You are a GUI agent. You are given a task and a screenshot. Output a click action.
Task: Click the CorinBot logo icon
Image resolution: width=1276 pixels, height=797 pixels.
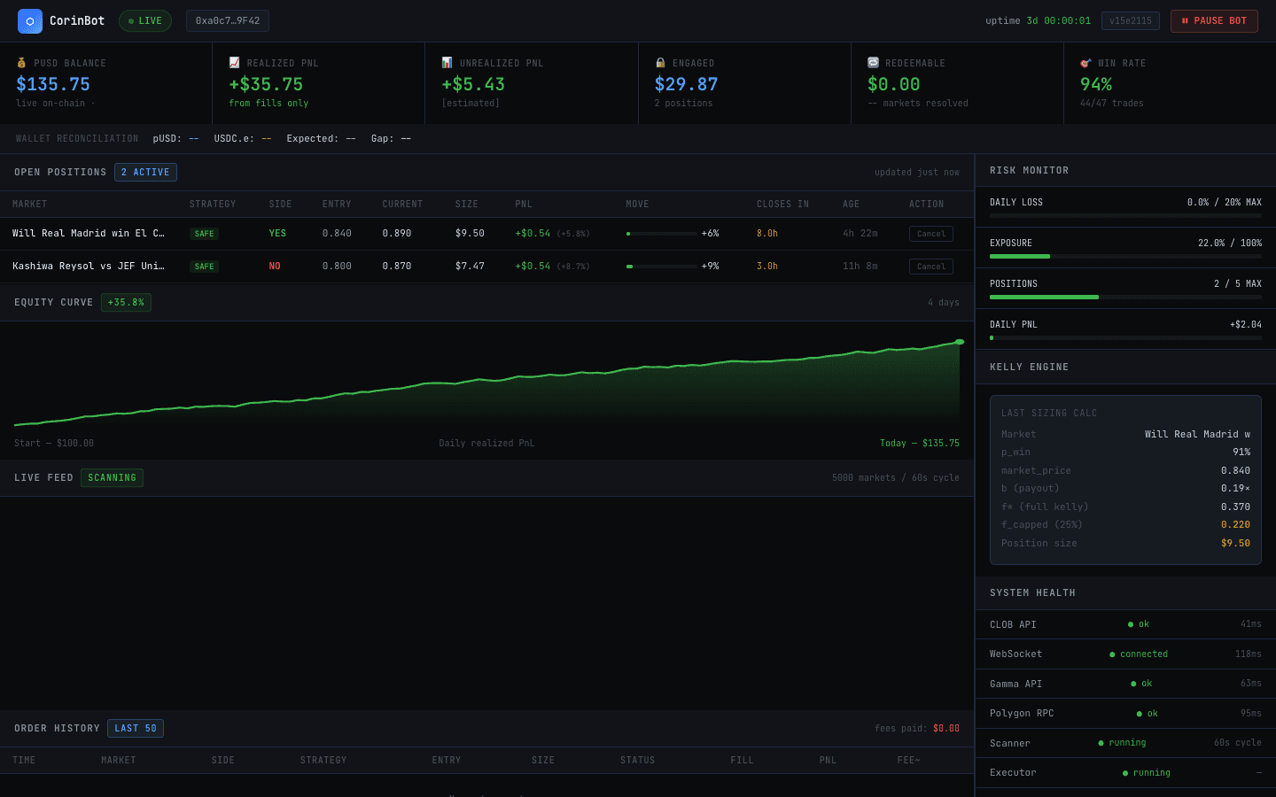[30, 20]
